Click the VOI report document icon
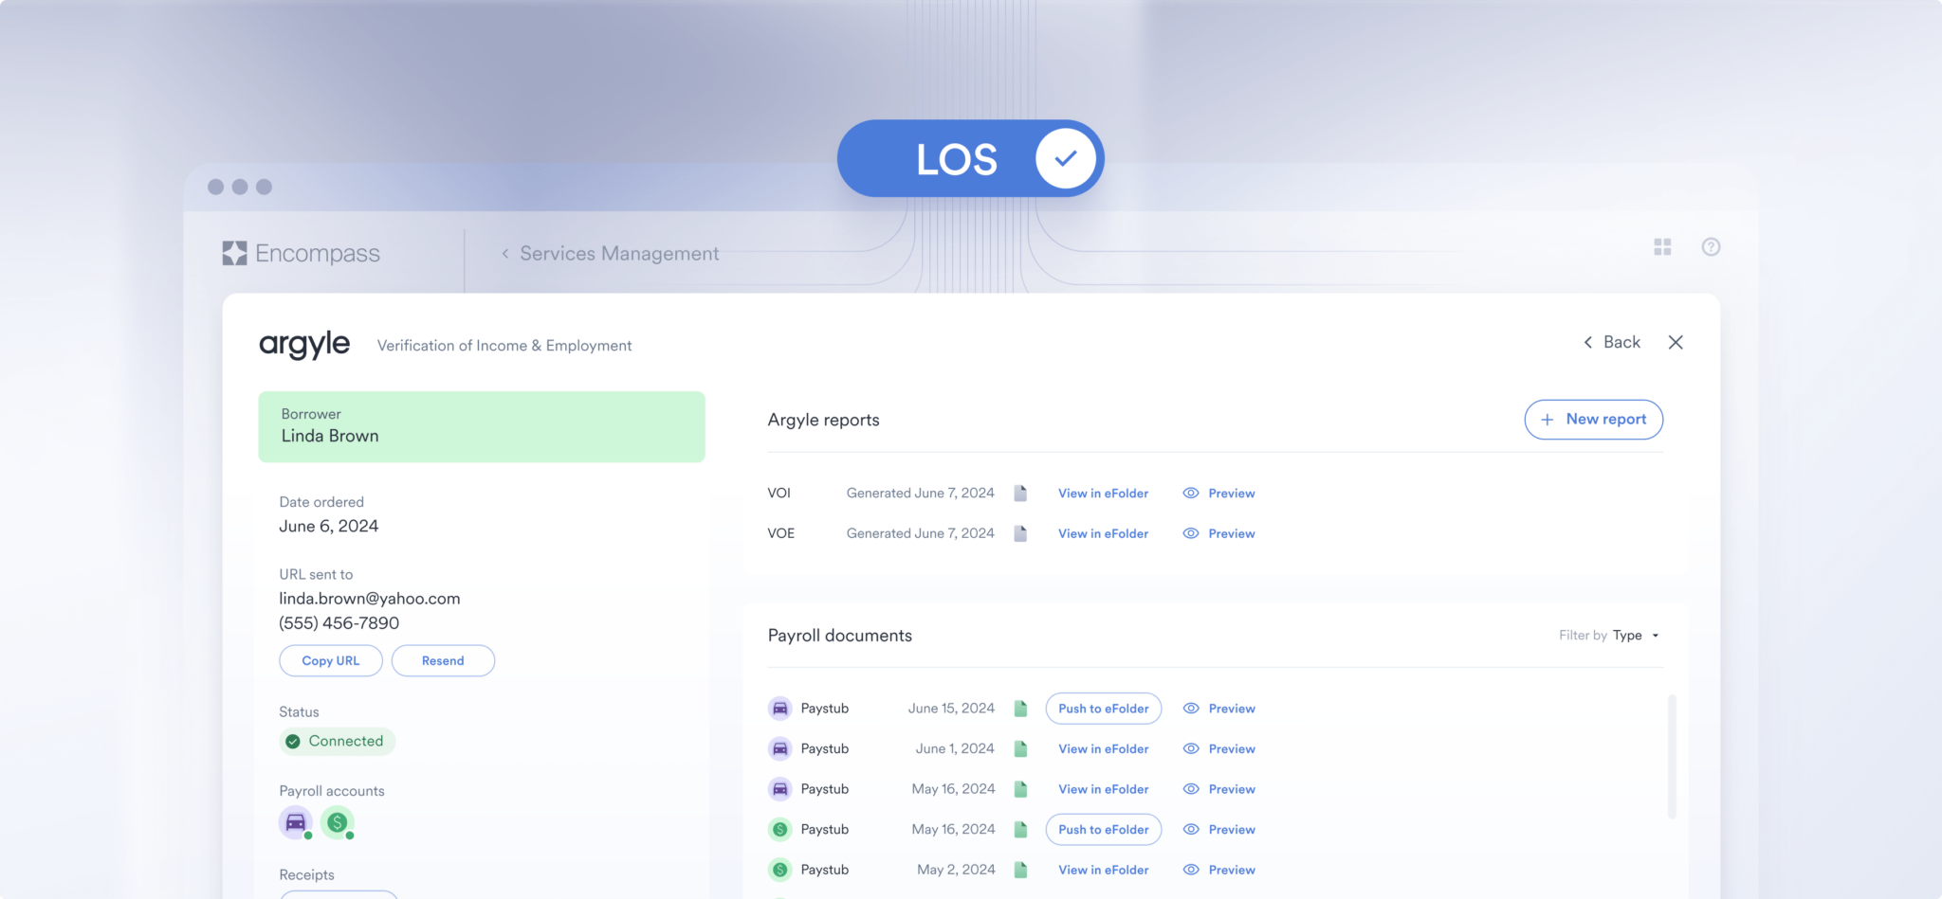1942x899 pixels. [x=1020, y=493]
